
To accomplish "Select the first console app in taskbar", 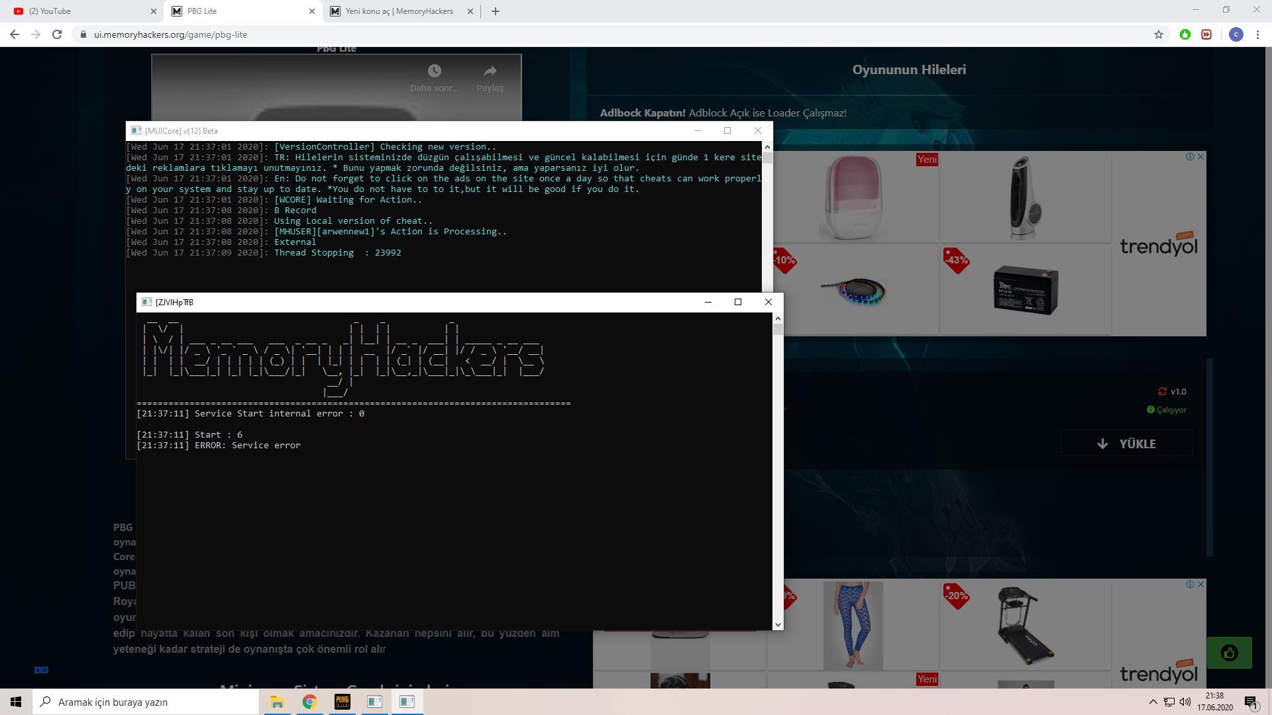I will 374,702.
